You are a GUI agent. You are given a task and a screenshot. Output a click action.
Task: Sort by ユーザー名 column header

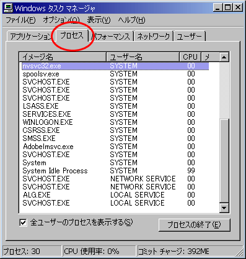(x=143, y=57)
